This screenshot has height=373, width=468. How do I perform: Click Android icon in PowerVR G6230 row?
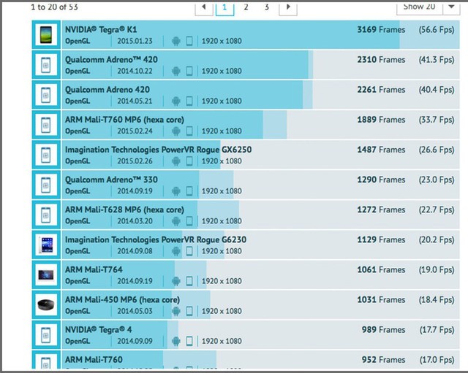[176, 251]
